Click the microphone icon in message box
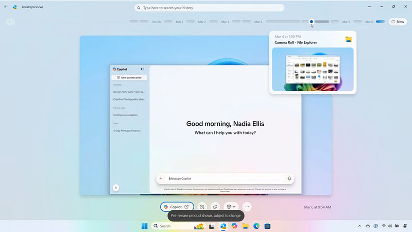412x232 pixels. coord(289,178)
